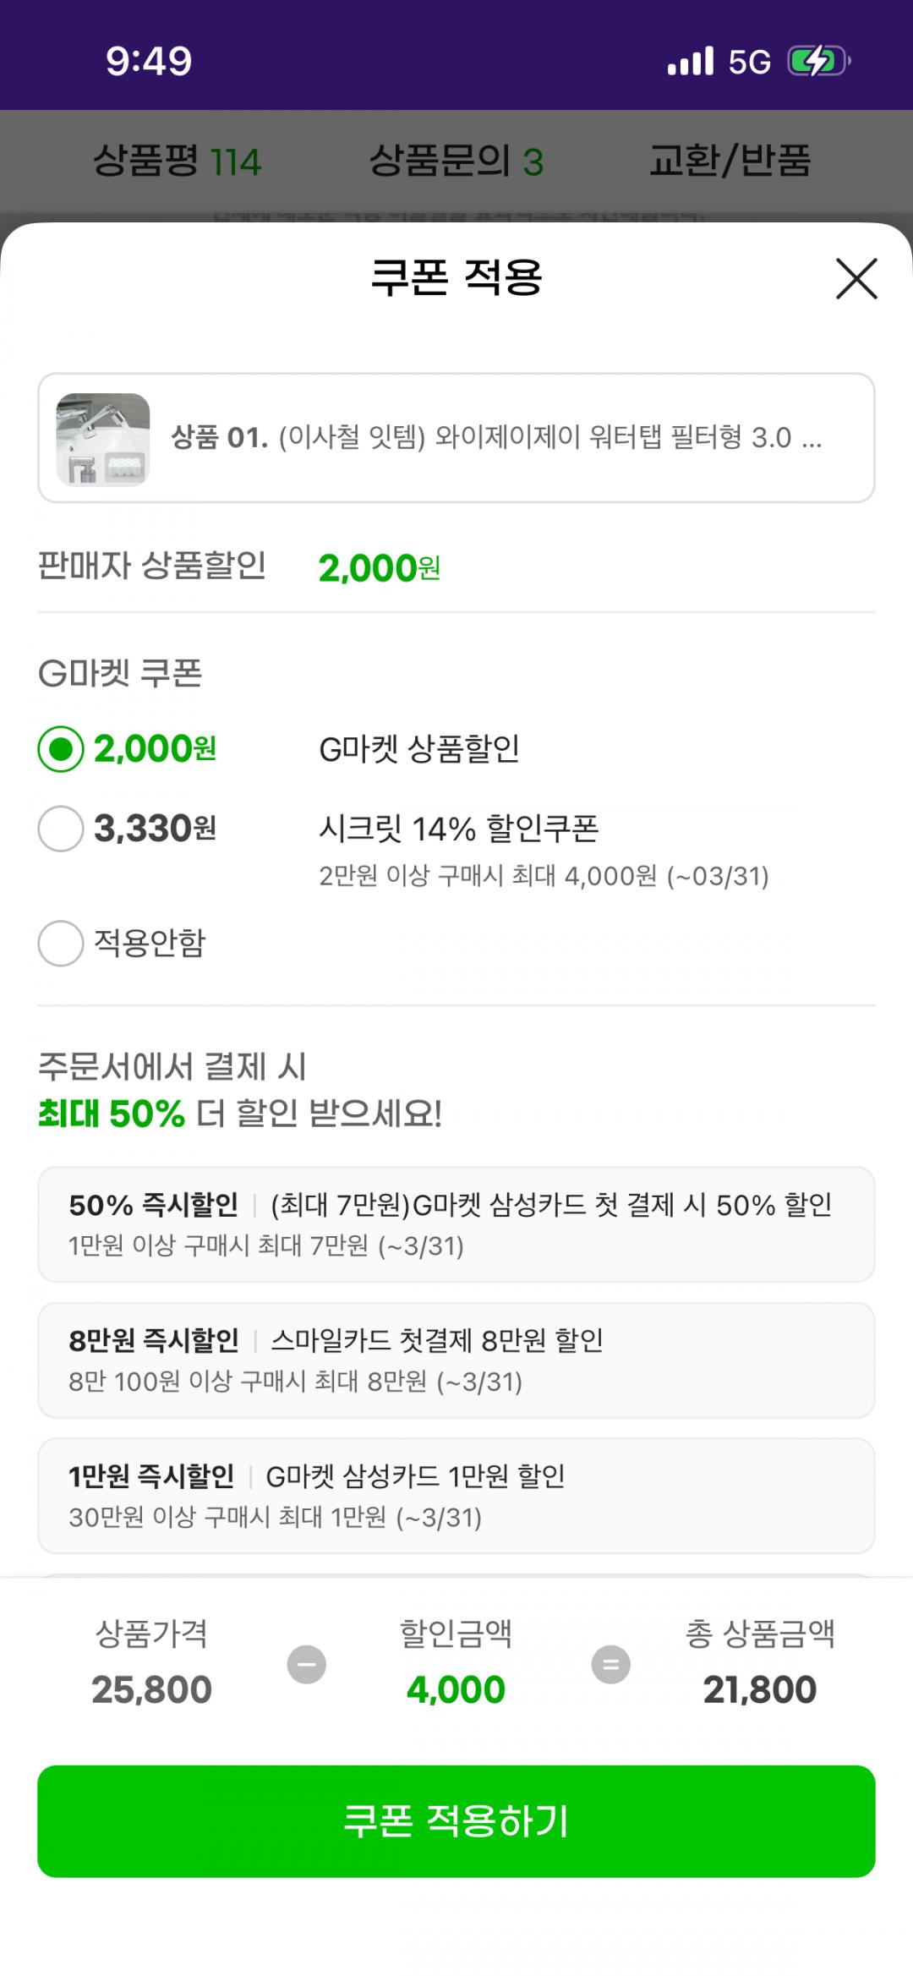This screenshot has height=1976, width=913.
Task: Tap the 4,000 할인금액 amount
Action: (x=456, y=1689)
